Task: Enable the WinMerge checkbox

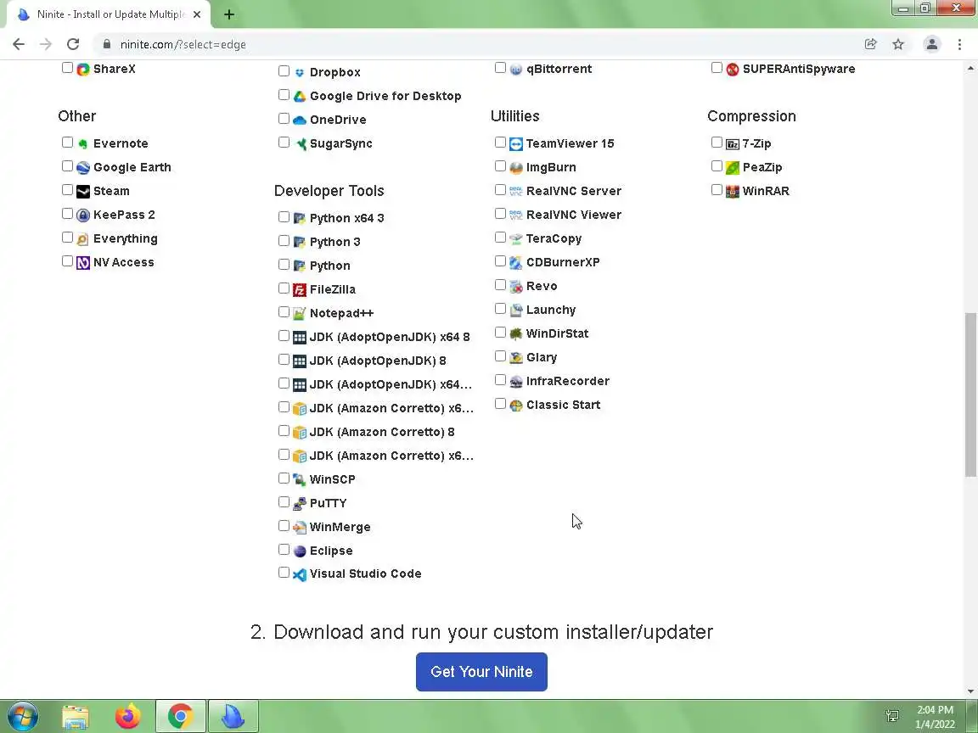Action: (284, 526)
